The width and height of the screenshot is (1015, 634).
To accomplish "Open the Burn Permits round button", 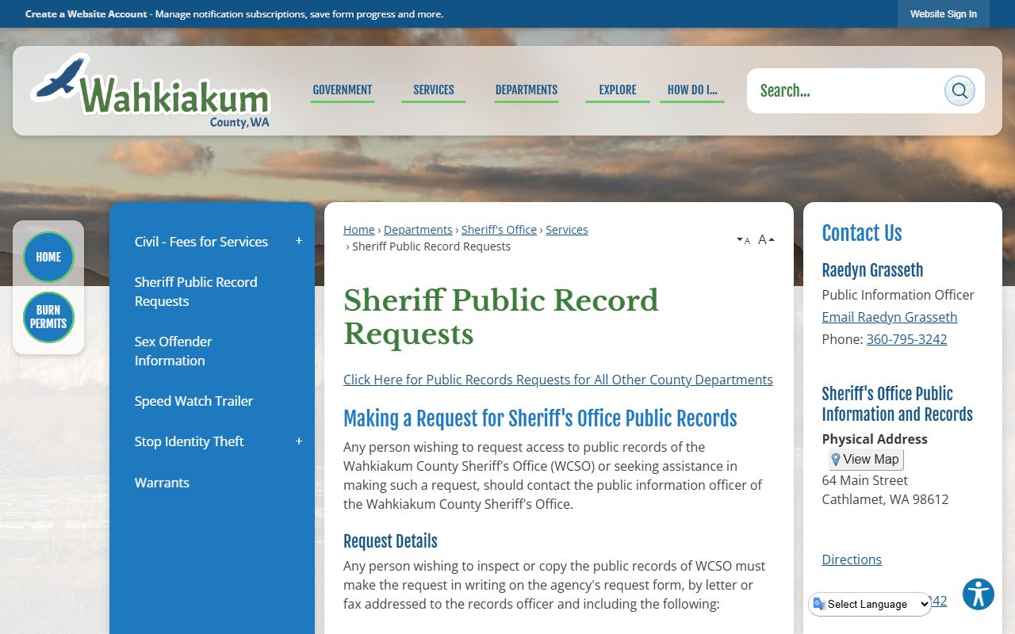I will 48,317.
